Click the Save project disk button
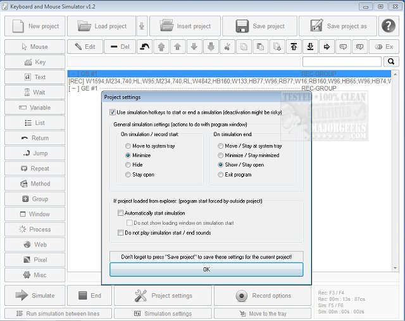 pos(260,27)
